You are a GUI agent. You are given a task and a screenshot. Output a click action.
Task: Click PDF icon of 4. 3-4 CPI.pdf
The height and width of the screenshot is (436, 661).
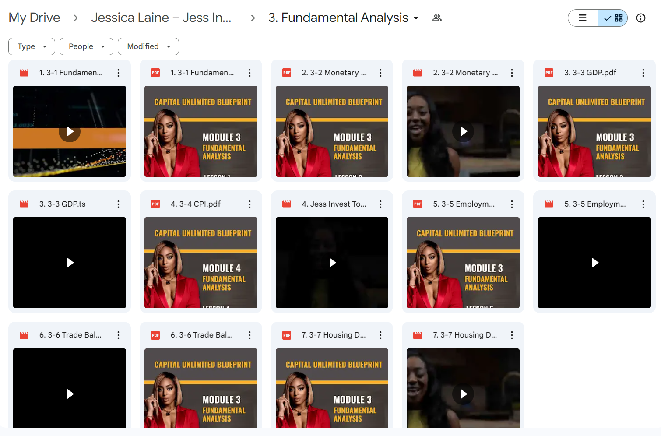click(x=155, y=204)
